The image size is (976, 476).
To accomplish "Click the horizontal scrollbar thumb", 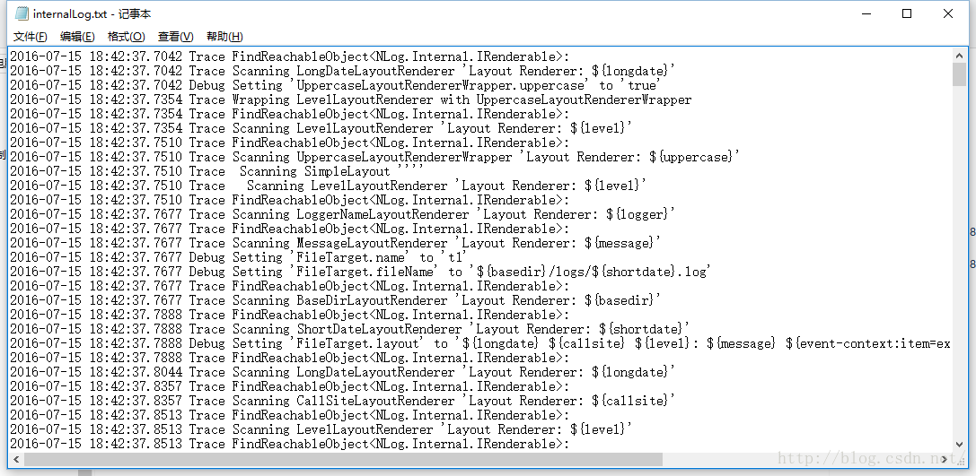I will tap(342, 459).
